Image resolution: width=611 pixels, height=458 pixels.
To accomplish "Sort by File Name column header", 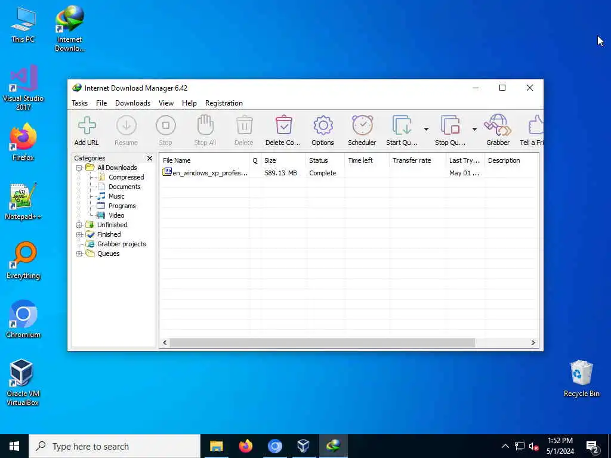I will (205, 160).
